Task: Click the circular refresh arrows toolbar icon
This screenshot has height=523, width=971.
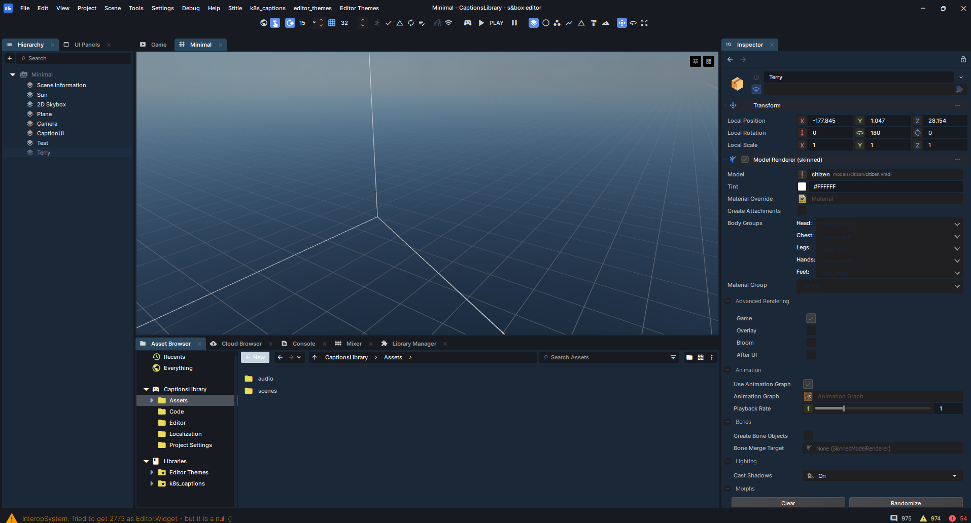Action: [x=411, y=23]
